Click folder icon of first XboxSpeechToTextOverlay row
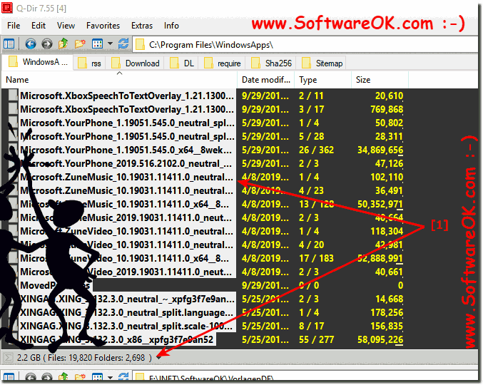The image size is (483, 385). pos(13,96)
